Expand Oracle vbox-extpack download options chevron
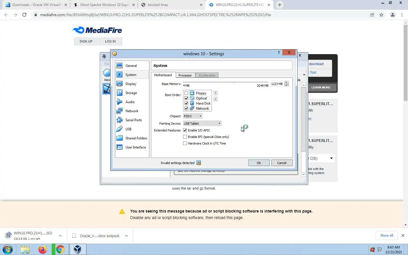 point(126,236)
